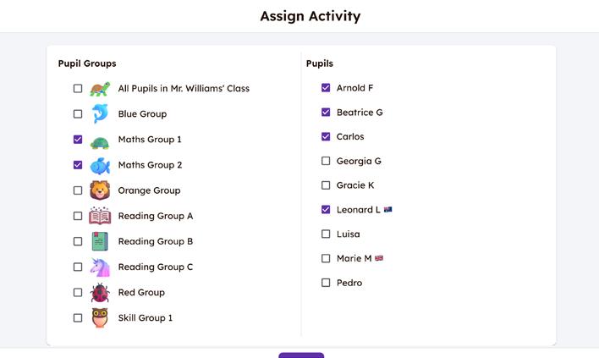Click the flag icon beside Marie M
This screenshot has height=358, width=599.
tap(379, 258)
